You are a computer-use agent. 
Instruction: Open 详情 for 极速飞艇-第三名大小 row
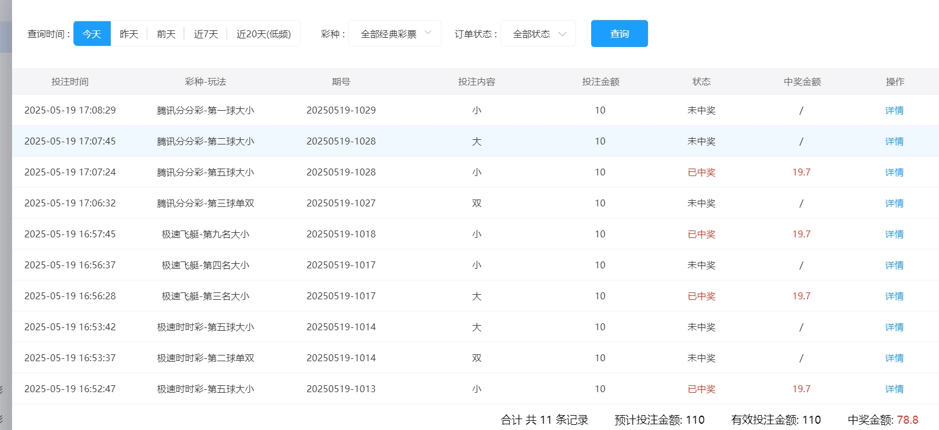click(894, 296)
